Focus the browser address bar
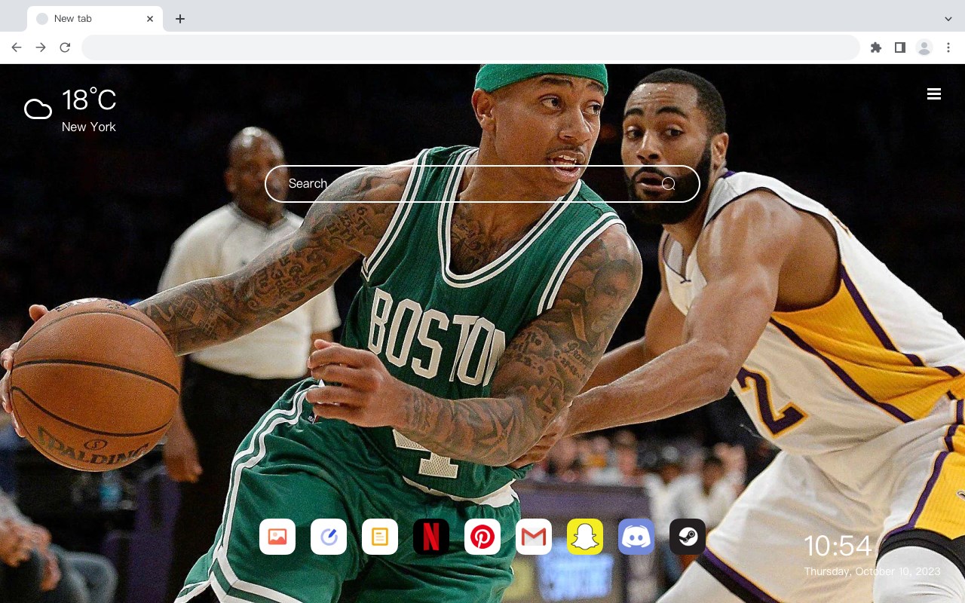 pyautogui.click(x=470, y=47)
